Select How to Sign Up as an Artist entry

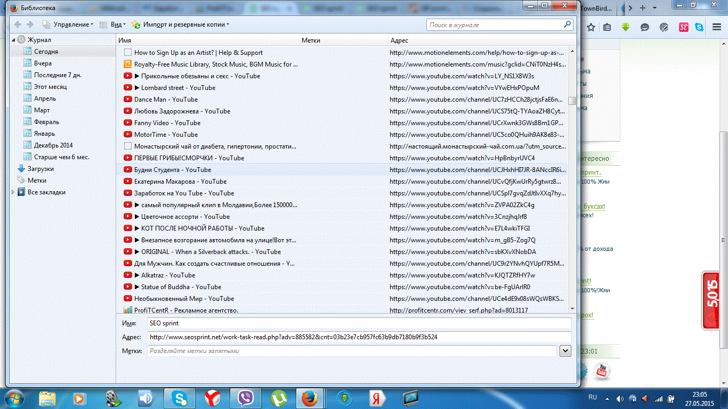click(342, 53)
